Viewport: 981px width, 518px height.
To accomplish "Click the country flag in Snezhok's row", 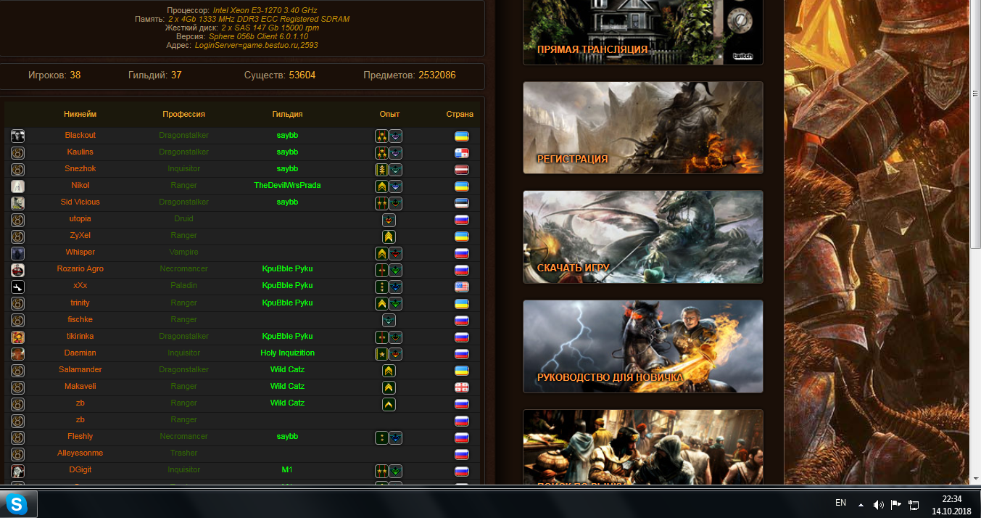I will [x=461, y=169].
